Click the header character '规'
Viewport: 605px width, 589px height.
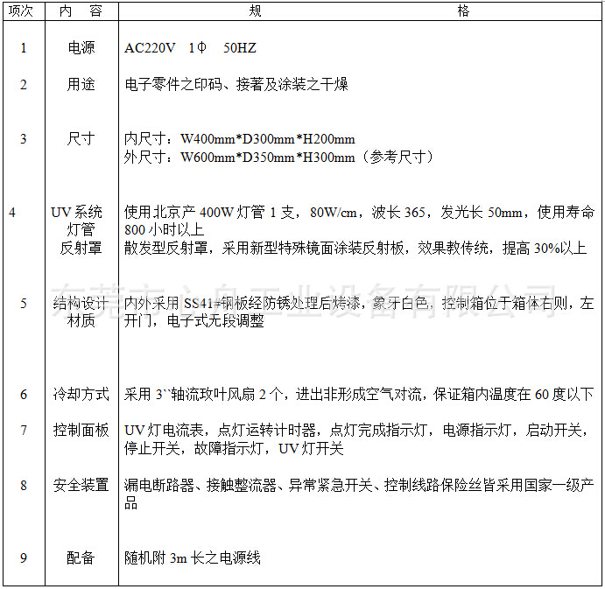[x=255, y=11]
